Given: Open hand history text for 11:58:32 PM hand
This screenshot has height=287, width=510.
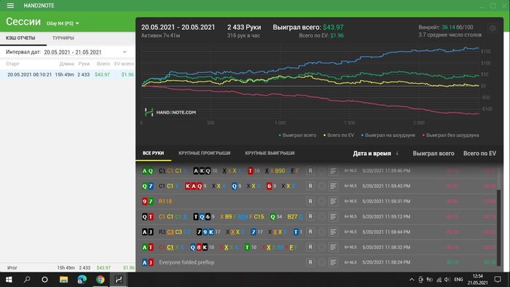Looking at the screenshot, I should [333, 247].
